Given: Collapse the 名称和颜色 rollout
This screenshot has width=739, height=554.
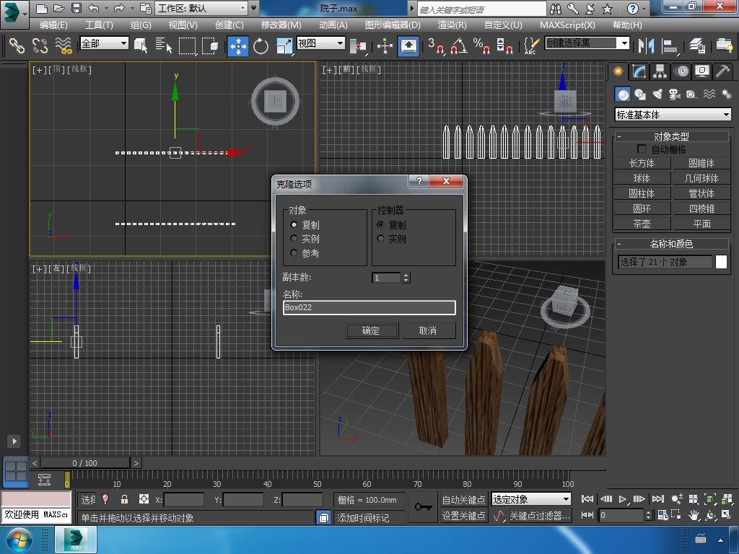Looking at the screenshot, I should click(x=671, y=244).
